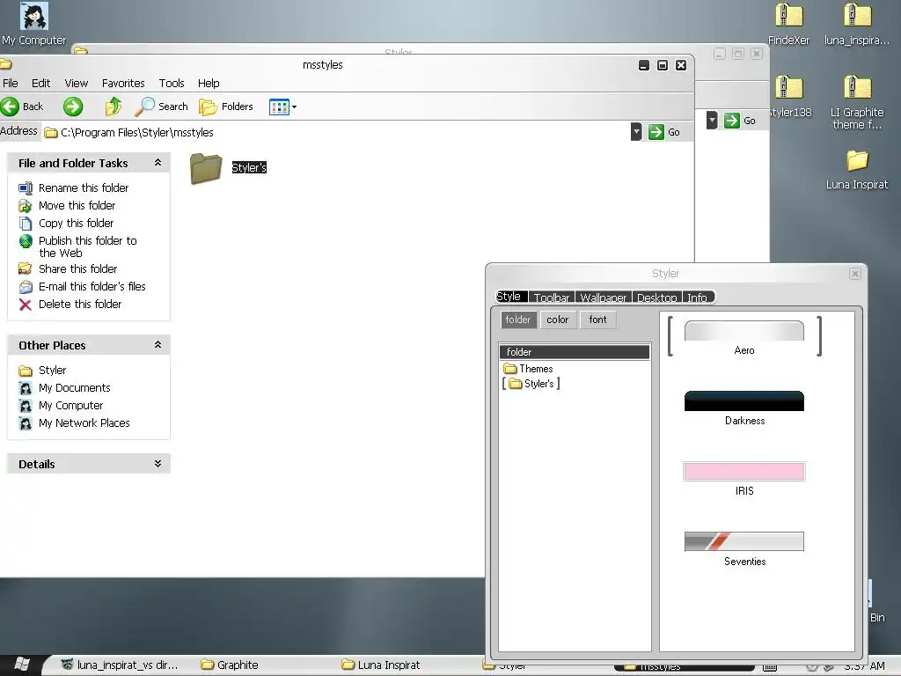Click the Publish to Web globe icon

(x=26, y=241)
